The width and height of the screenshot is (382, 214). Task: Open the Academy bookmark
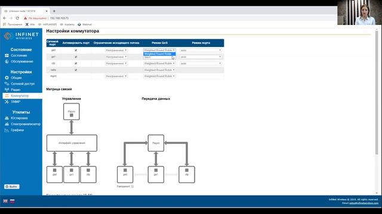67,24
